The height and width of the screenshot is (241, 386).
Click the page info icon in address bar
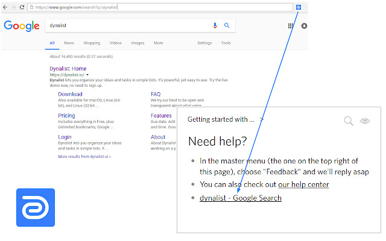[x=31, y=7]
